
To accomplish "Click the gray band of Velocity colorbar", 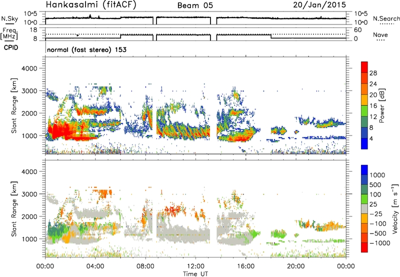I will coord(364,209).
